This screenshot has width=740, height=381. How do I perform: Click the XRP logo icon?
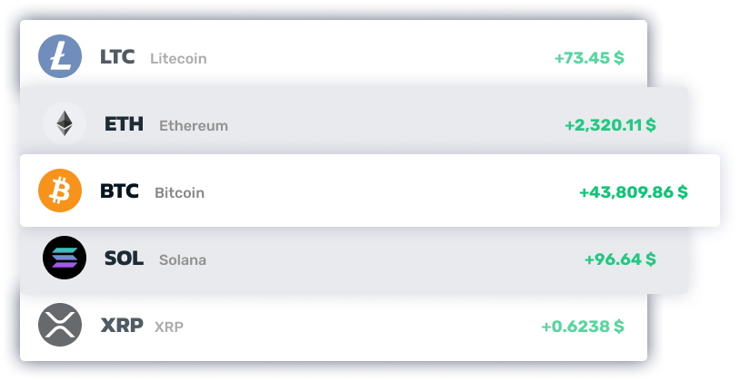(x=60, y=325)
